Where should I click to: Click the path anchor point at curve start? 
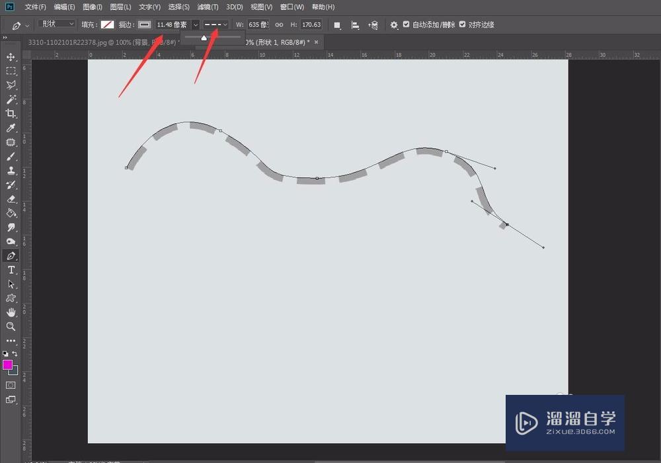[126, 168]
